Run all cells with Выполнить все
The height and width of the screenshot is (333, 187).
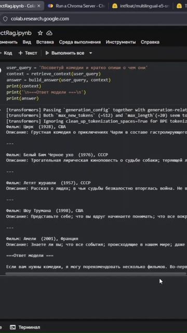(x=65, y=53)
